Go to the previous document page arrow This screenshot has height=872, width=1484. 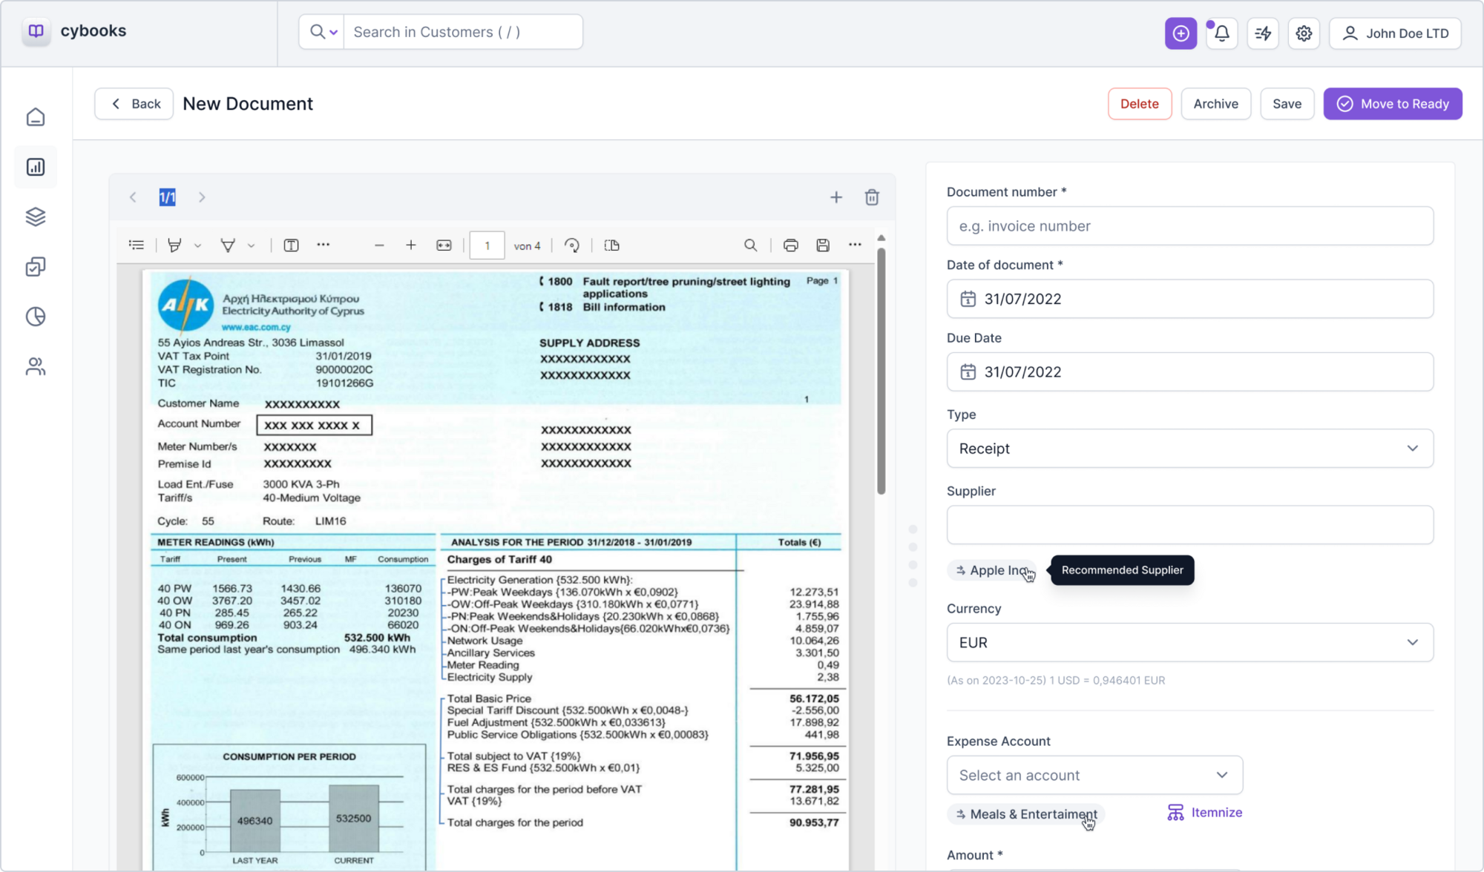pos(133,197)
